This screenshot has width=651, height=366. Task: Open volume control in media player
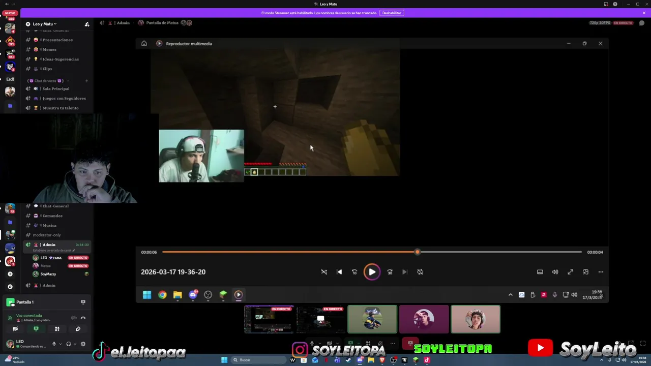(555, 272)
